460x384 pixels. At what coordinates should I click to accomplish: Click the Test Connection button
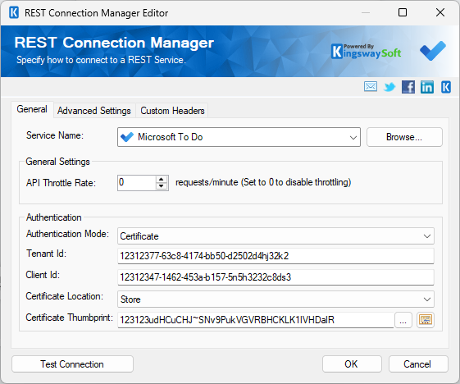(72, 364)
